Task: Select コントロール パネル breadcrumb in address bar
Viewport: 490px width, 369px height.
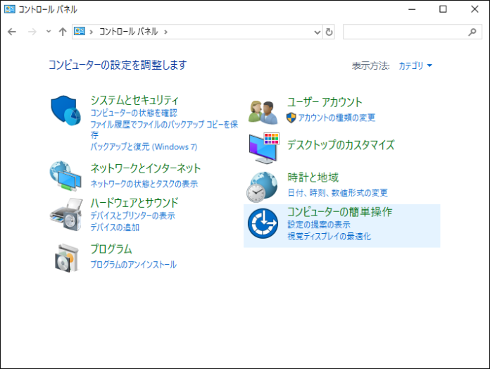Action: (x=129, y=32)
